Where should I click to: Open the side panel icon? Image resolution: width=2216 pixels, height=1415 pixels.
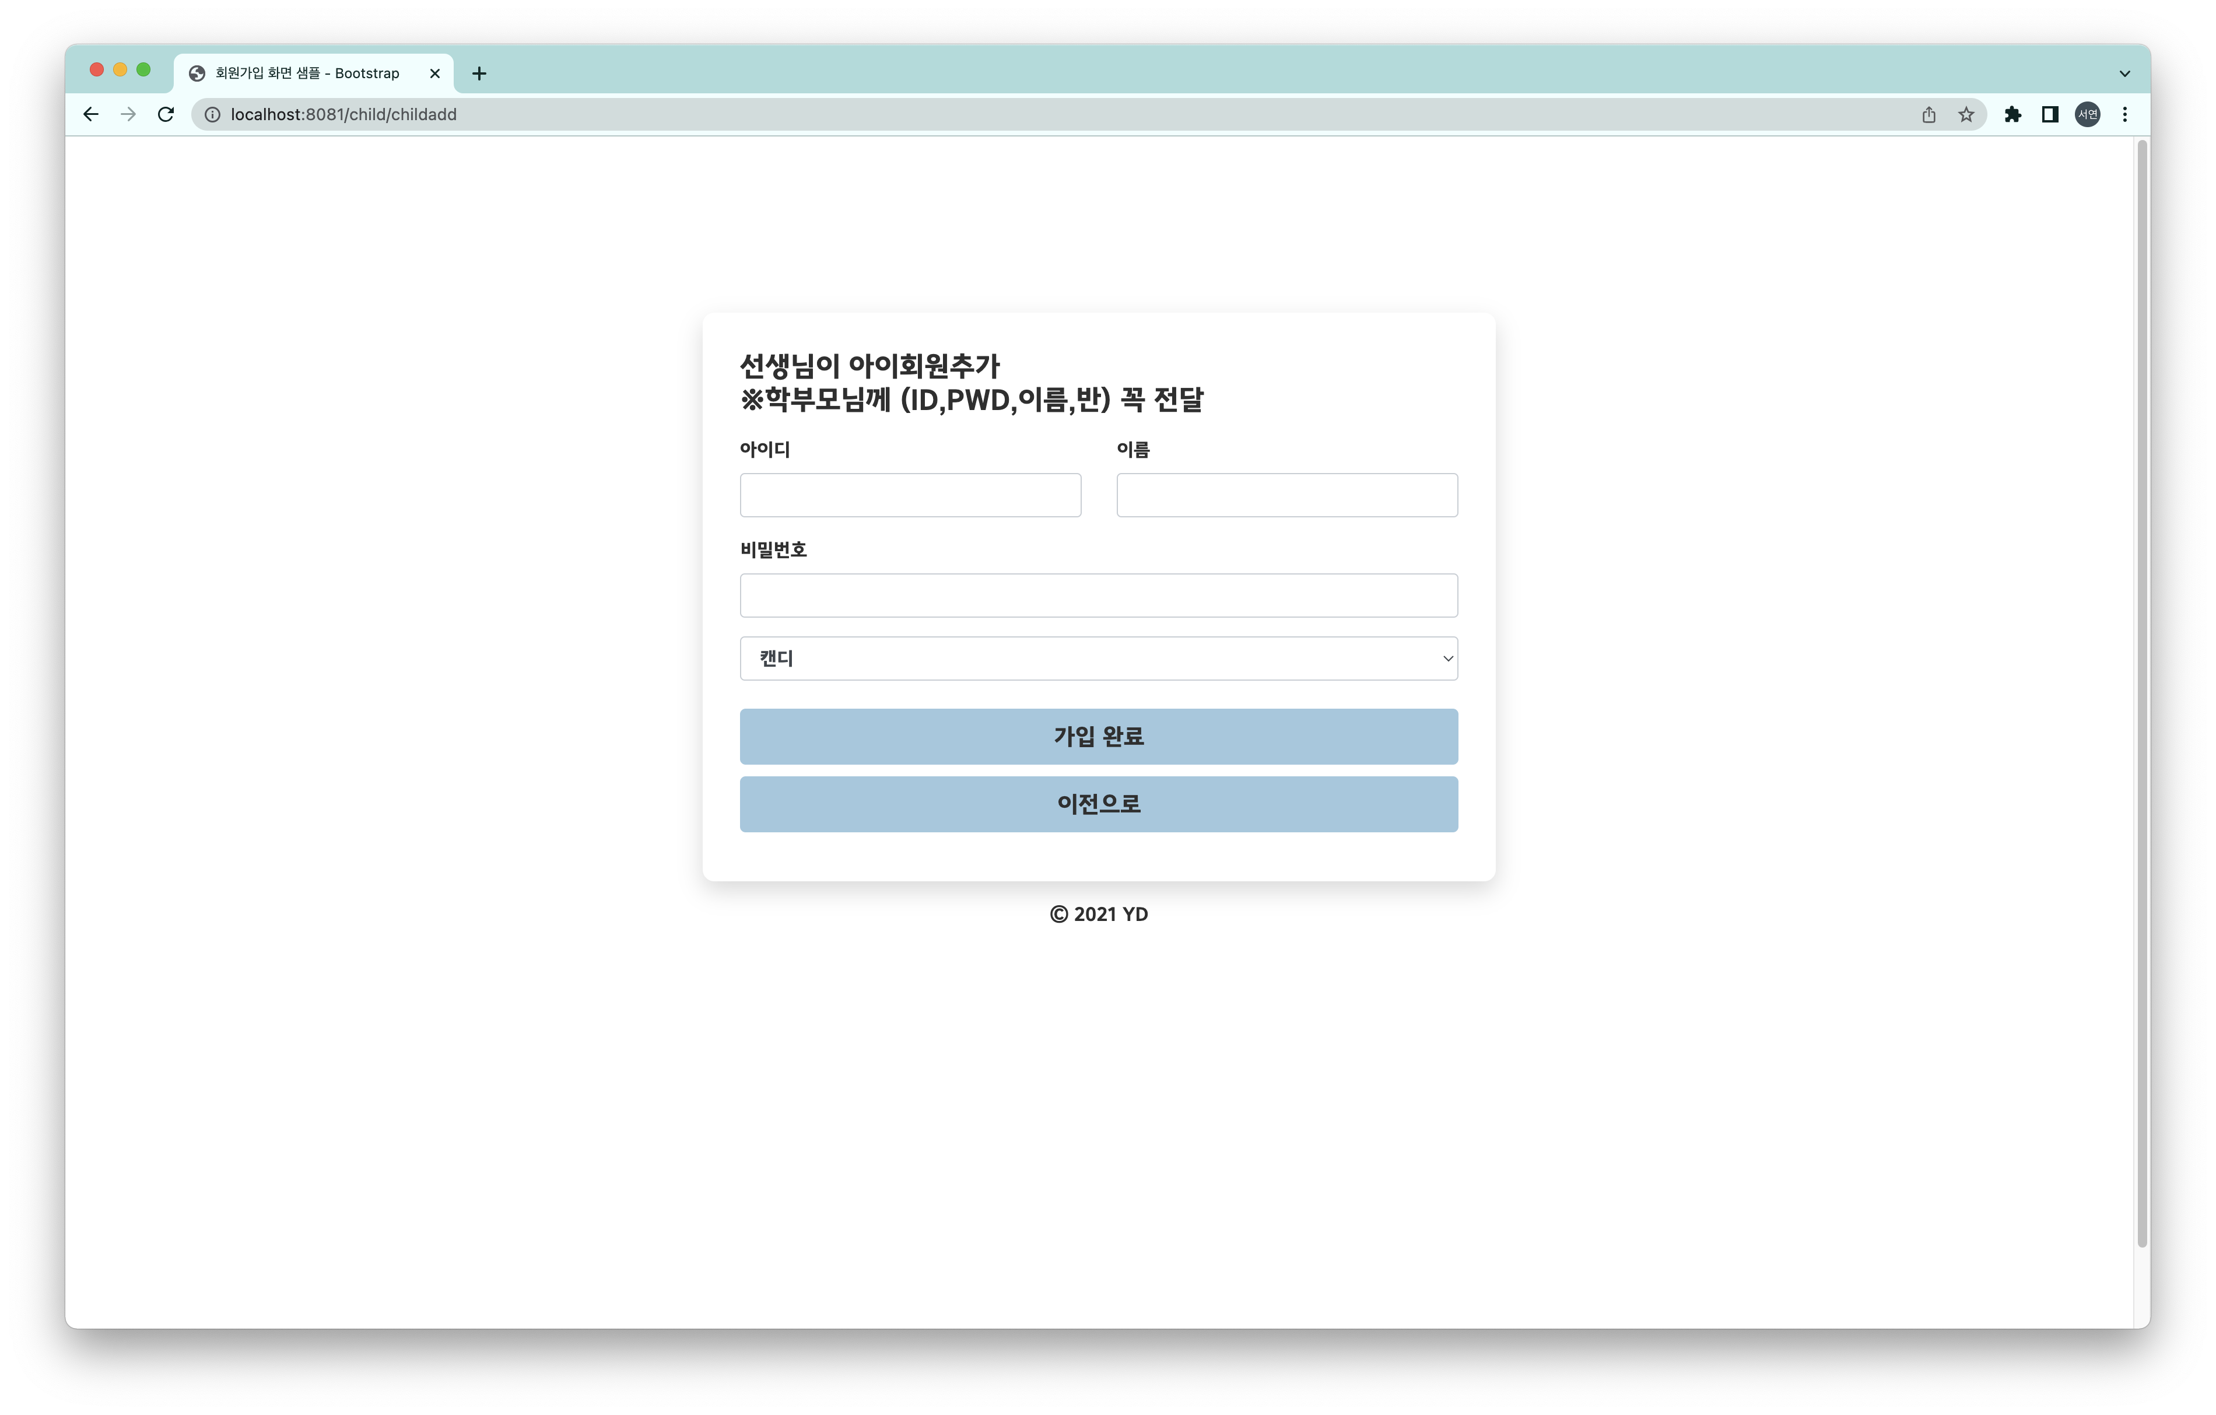click(2050, 114)
